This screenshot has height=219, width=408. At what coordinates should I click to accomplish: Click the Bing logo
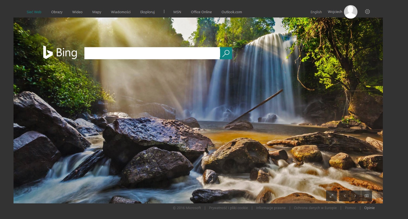(60, 53)
